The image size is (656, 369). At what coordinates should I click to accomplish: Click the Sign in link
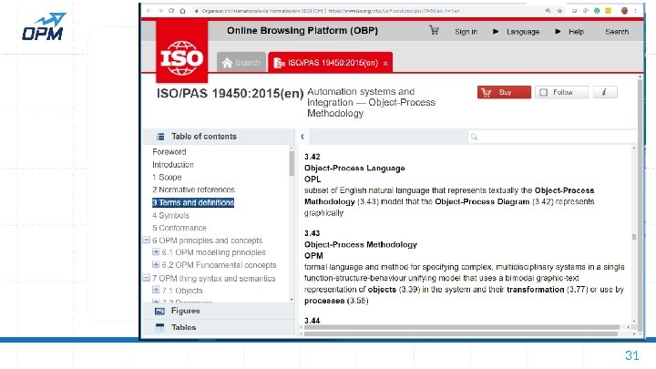click(x=466, y=31)
